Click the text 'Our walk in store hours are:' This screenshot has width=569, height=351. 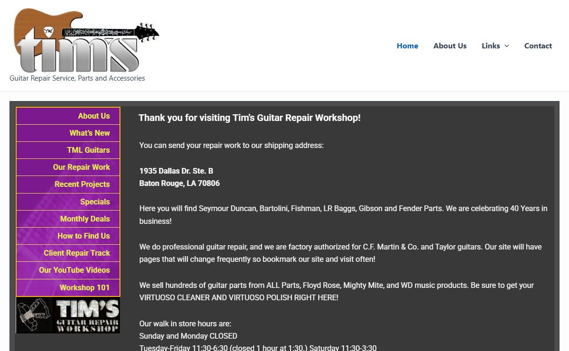185,323
